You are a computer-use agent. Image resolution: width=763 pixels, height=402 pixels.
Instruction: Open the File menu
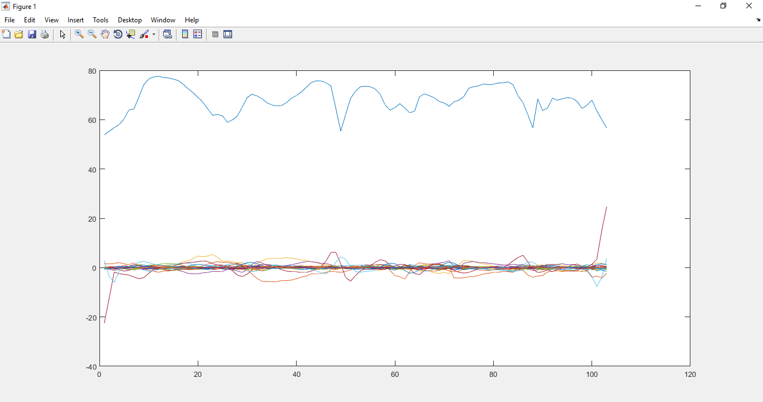(x=9, y=20)
